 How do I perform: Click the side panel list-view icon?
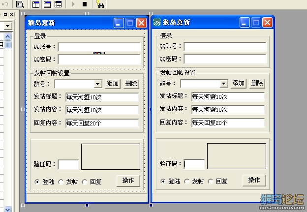(x=8, y=45)
